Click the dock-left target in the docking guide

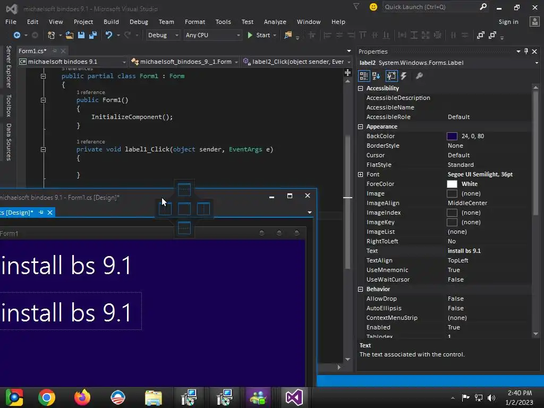165,209
